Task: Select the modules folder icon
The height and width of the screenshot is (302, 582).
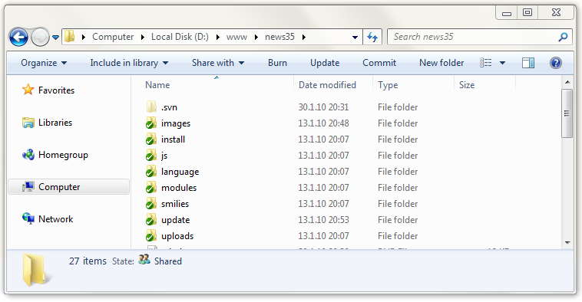Action: click(x=151, y=188)
